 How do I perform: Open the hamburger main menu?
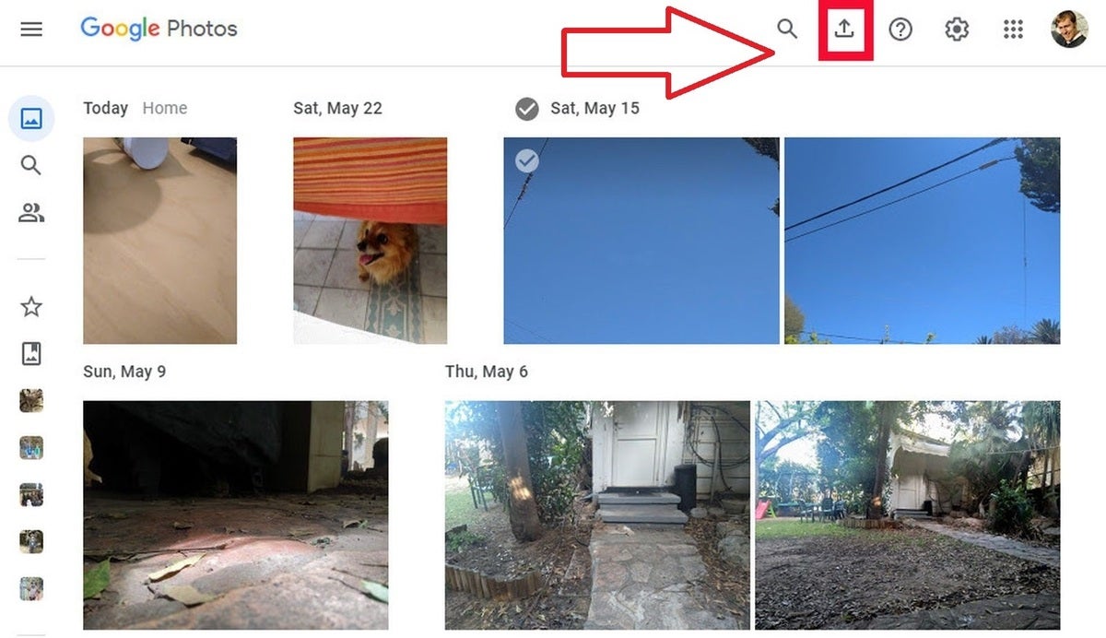click(x=31, y=30)
